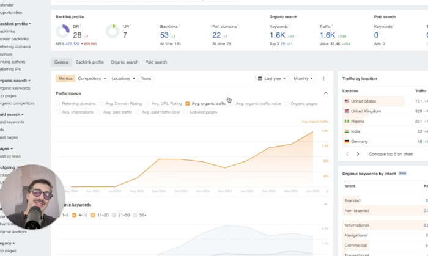Switch to the Backlink profile tab
428x256 pixels.
89,62
